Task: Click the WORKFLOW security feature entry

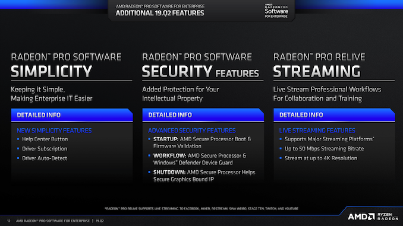Action: (x=200, y=160)
